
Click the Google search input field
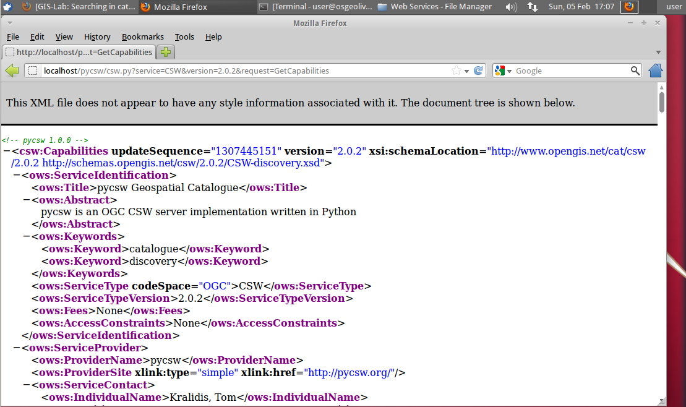tap(572, 71)
